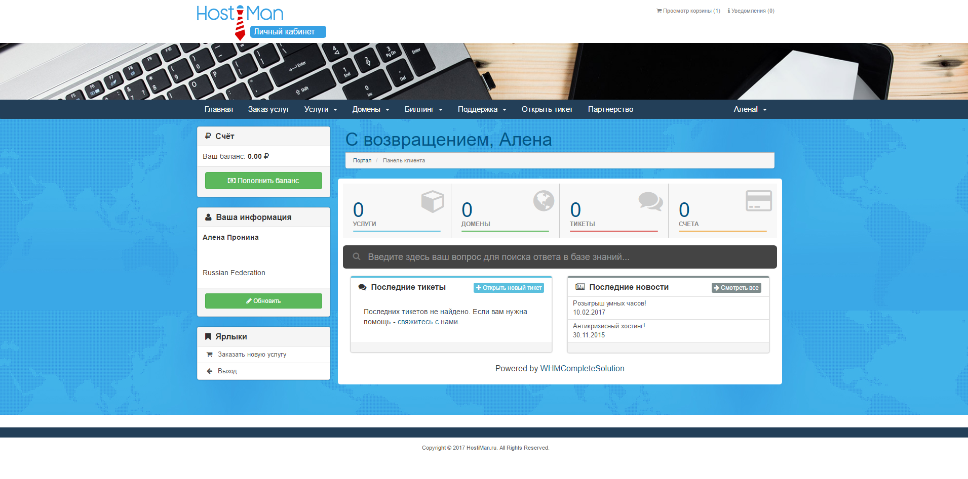Open the Домены counter tile
The image size is (968, 479).
click(505, 210)
